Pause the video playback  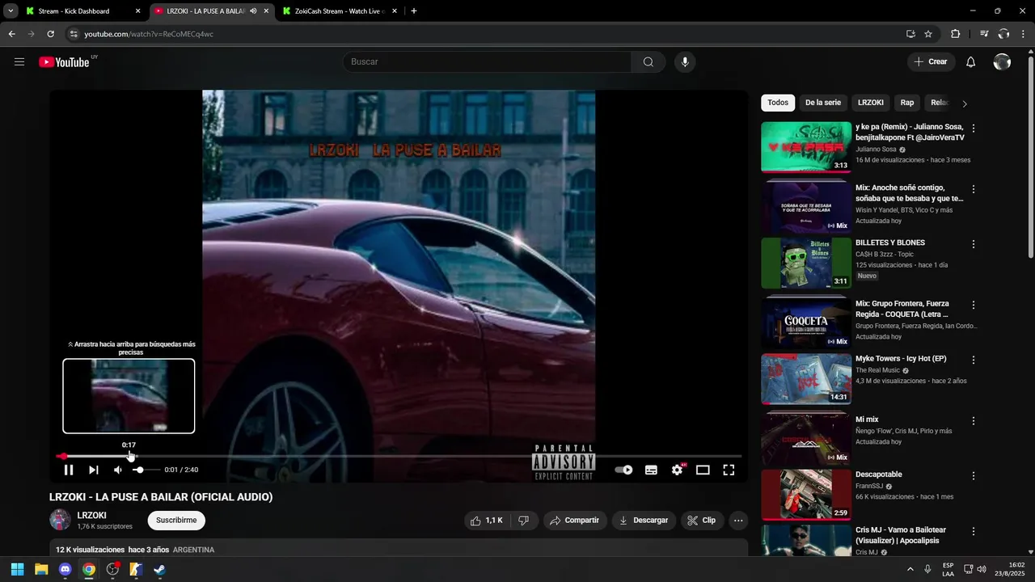(x=69, y=470)
